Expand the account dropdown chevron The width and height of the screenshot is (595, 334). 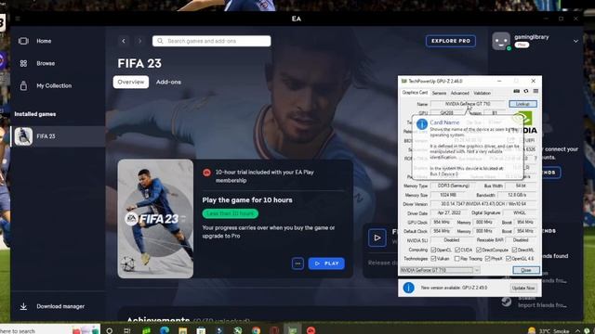(x=575, y=41)
